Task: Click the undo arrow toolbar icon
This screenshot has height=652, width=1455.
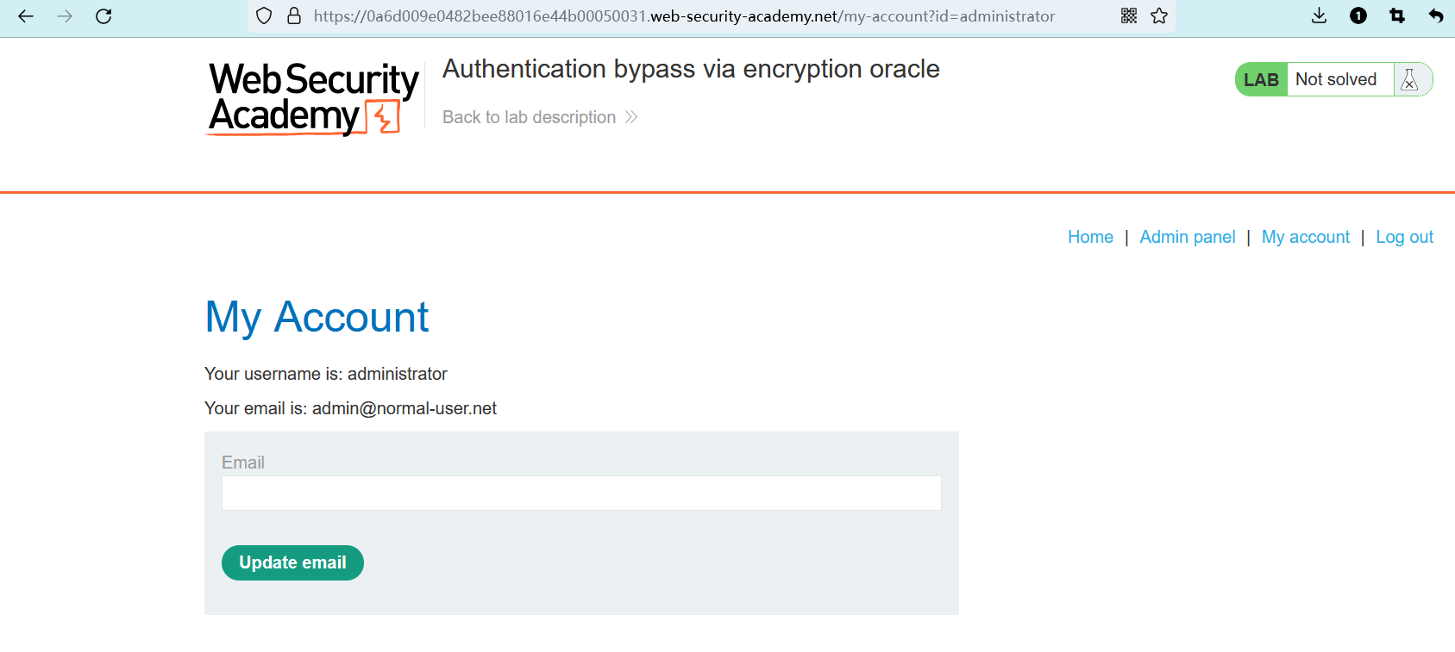Action: click(x=1436, y=16)
